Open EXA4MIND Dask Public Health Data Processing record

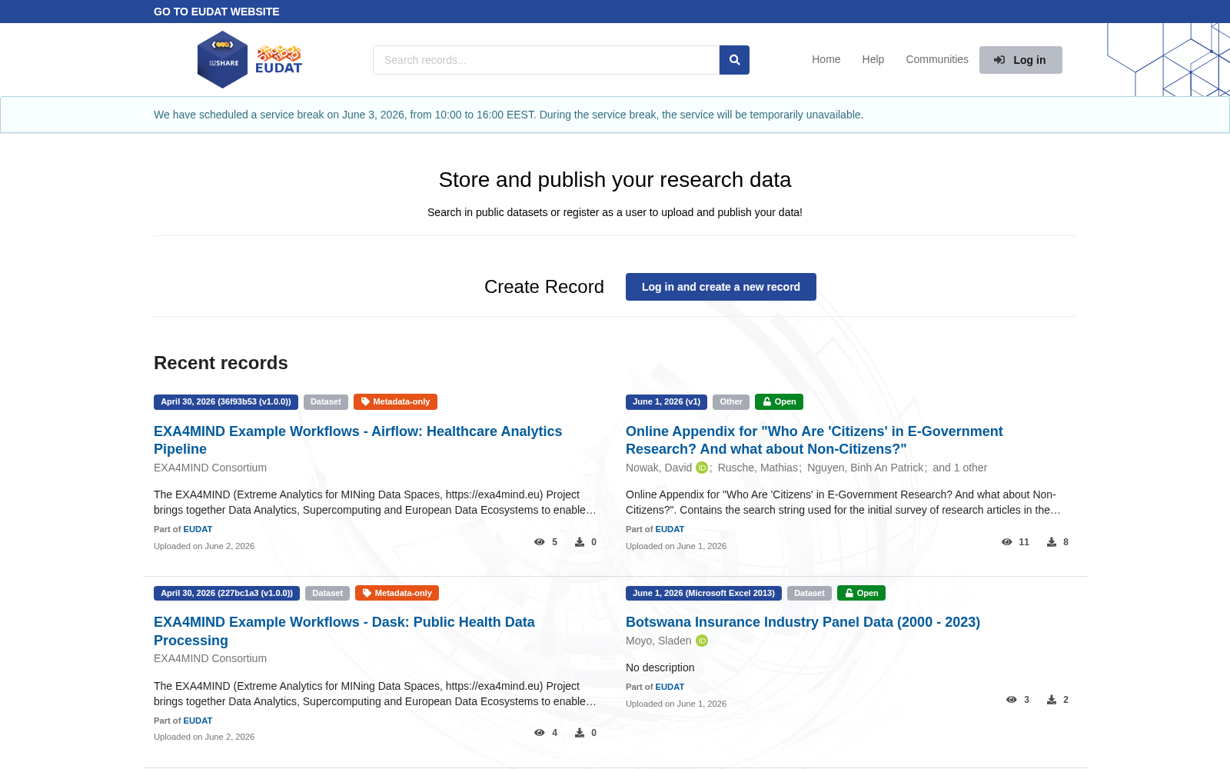pyautogui.click(x=344, y=631)
